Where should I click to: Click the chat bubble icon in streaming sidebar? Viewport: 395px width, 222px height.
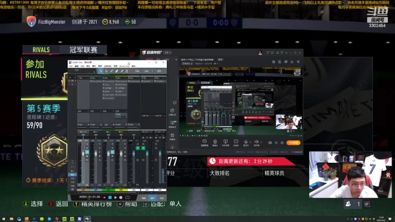[x=175, y=103]
